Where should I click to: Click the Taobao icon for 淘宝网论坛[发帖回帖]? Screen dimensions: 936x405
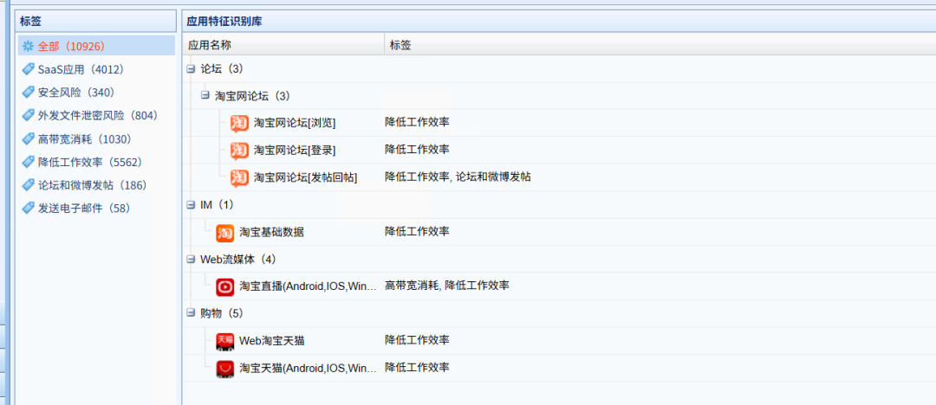click(x=239, y=177)
